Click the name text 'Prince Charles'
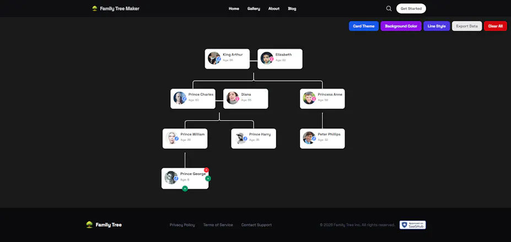This screenshot has width=511, height=242. pyautogui.click(x=201, y=95)
